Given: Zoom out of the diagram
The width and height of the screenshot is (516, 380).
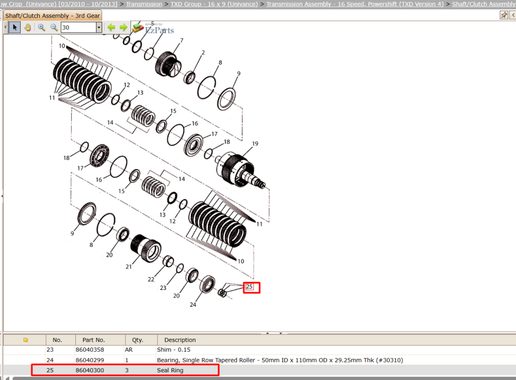Looking at the screenshot, I should pos(54,28).
